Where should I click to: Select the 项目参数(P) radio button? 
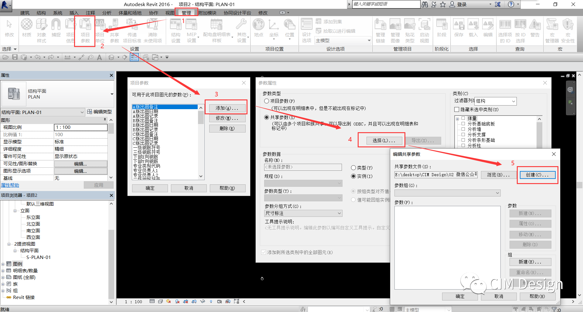tap(267, 101)
